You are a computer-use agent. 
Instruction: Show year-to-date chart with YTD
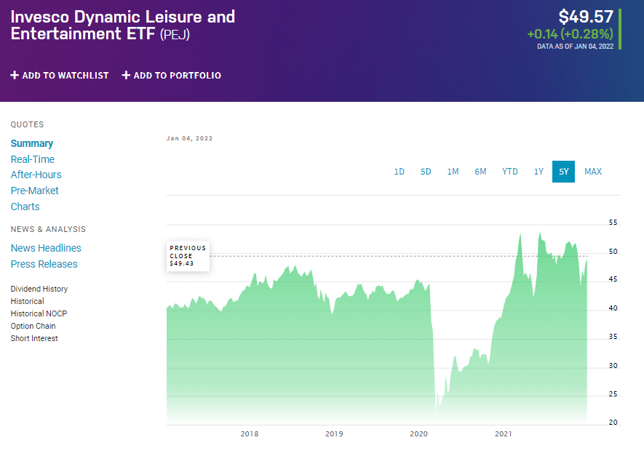509,172
